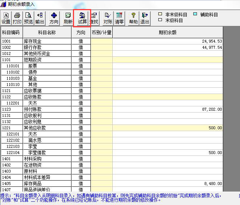Click the 设置 (Settings) toolbar icon

[x=6, y=18]
